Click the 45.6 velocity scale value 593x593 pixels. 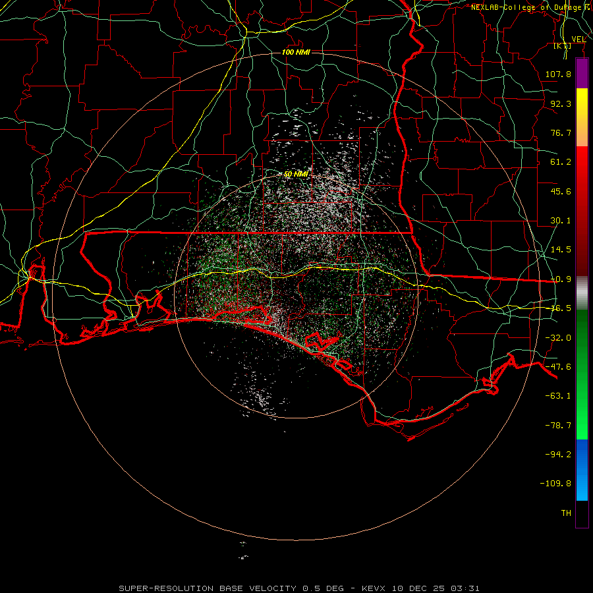[x=561, y=191]
